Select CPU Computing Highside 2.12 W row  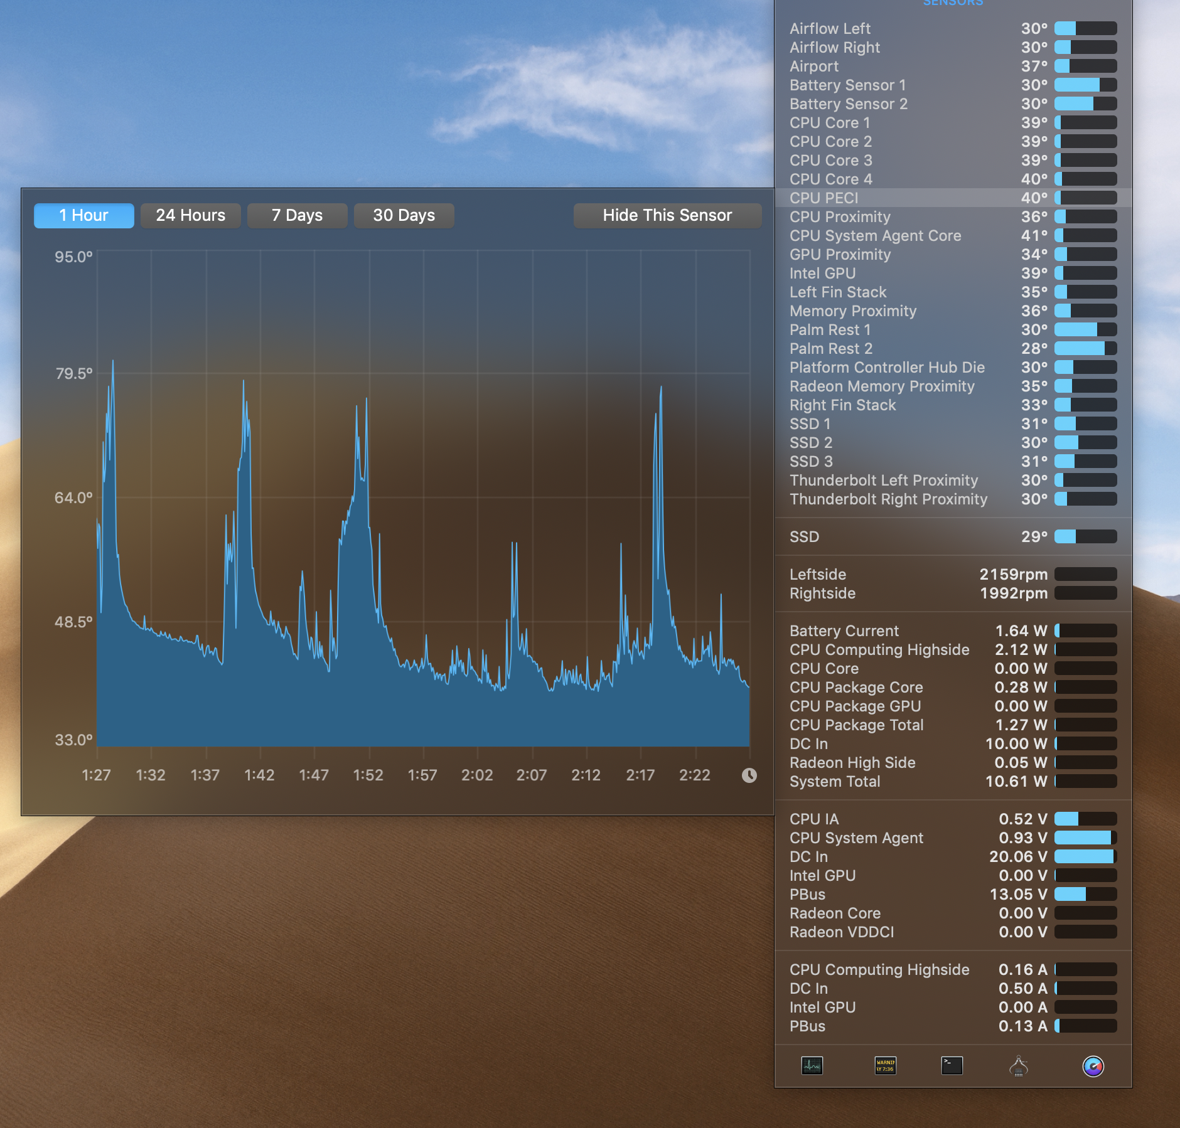coord(953,649)
